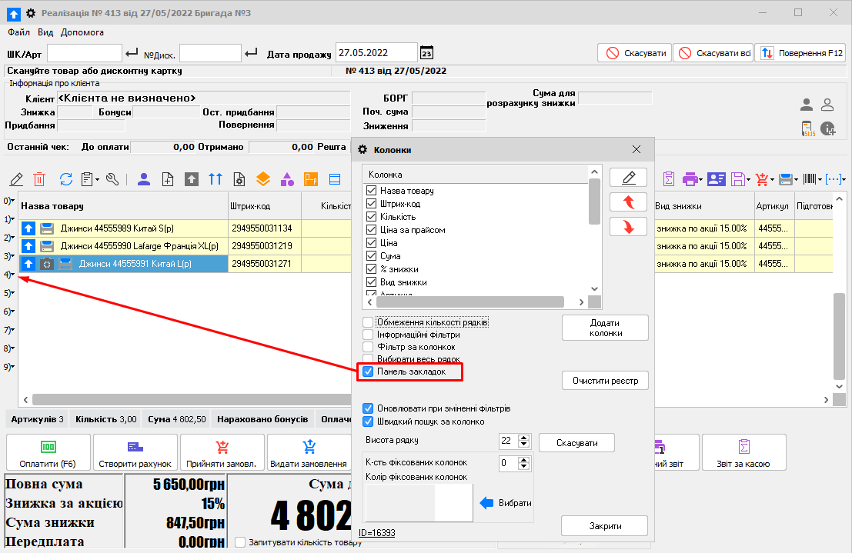
Task: Click the SMS phone icon
Action: click(x=807, y=129)
